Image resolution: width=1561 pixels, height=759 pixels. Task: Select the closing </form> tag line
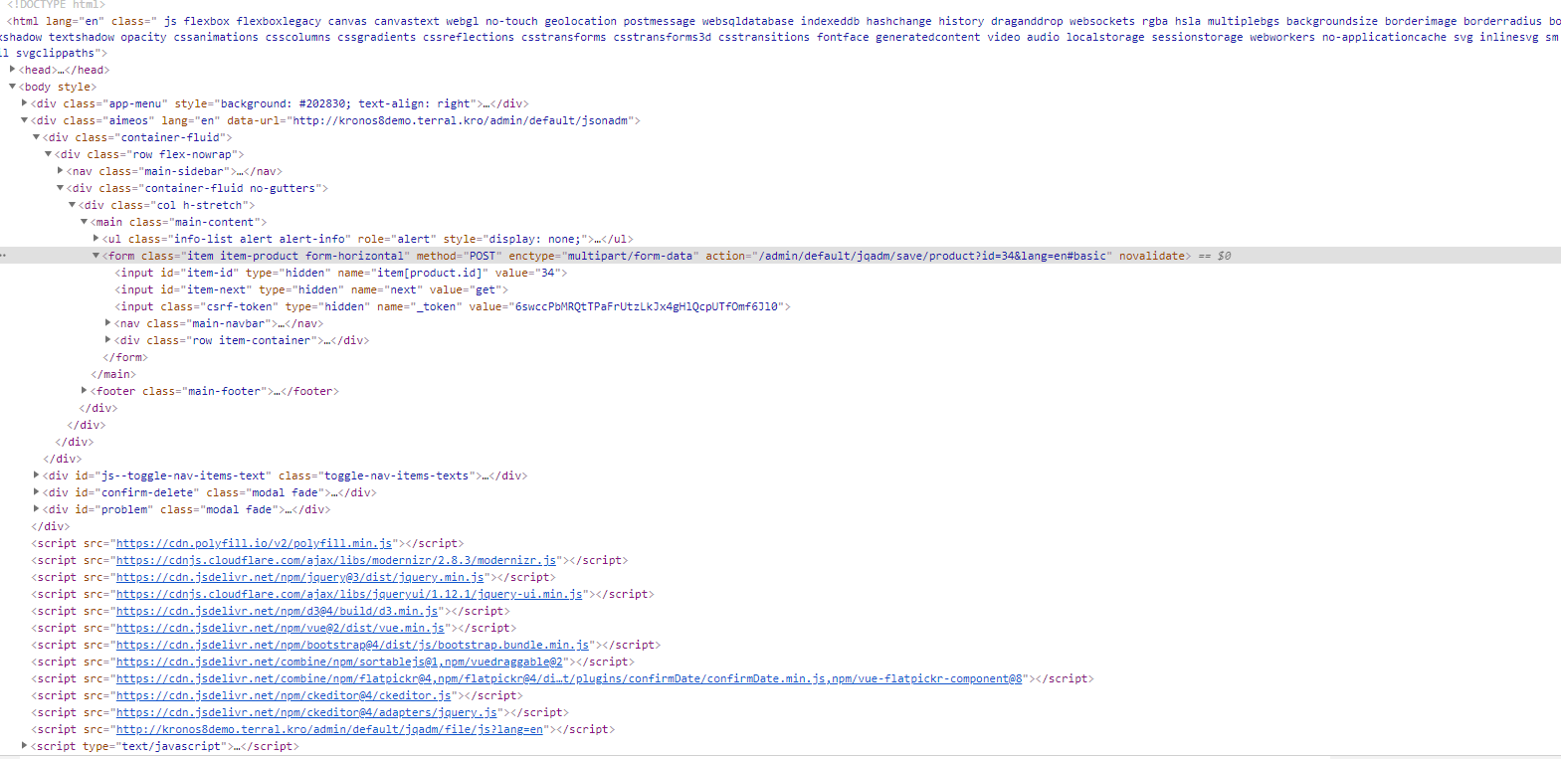pos(125,357)
